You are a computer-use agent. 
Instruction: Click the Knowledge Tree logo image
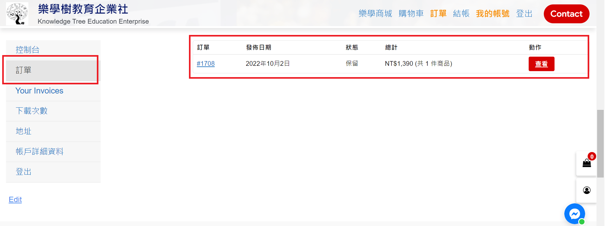coord(17,14)
